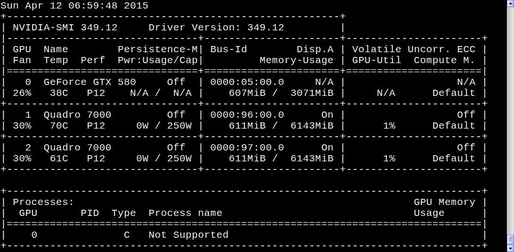Click the 26% fan speed value
This screenshot has height=252, width=514.
(x=22, y=93)
